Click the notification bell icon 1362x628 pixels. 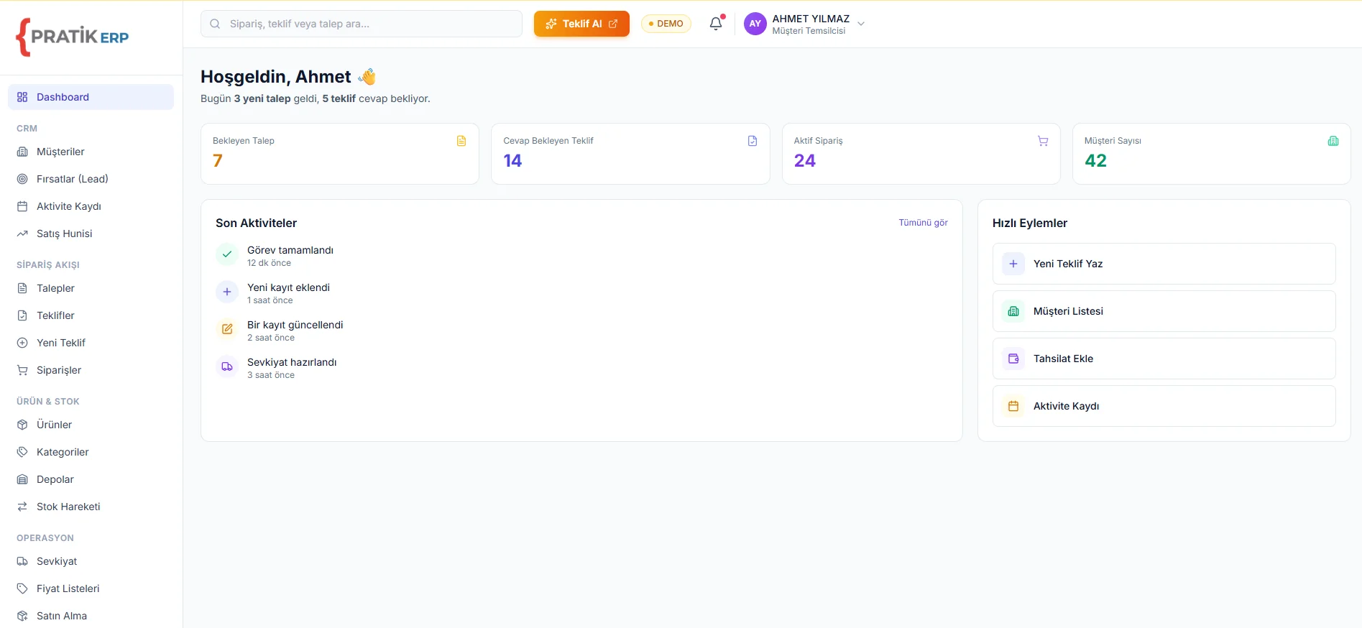click(716, 24)
